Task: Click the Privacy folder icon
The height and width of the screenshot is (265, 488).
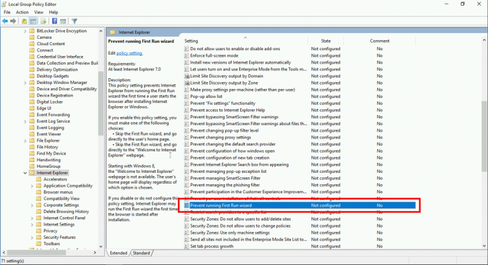Action: tap(39, 231)
